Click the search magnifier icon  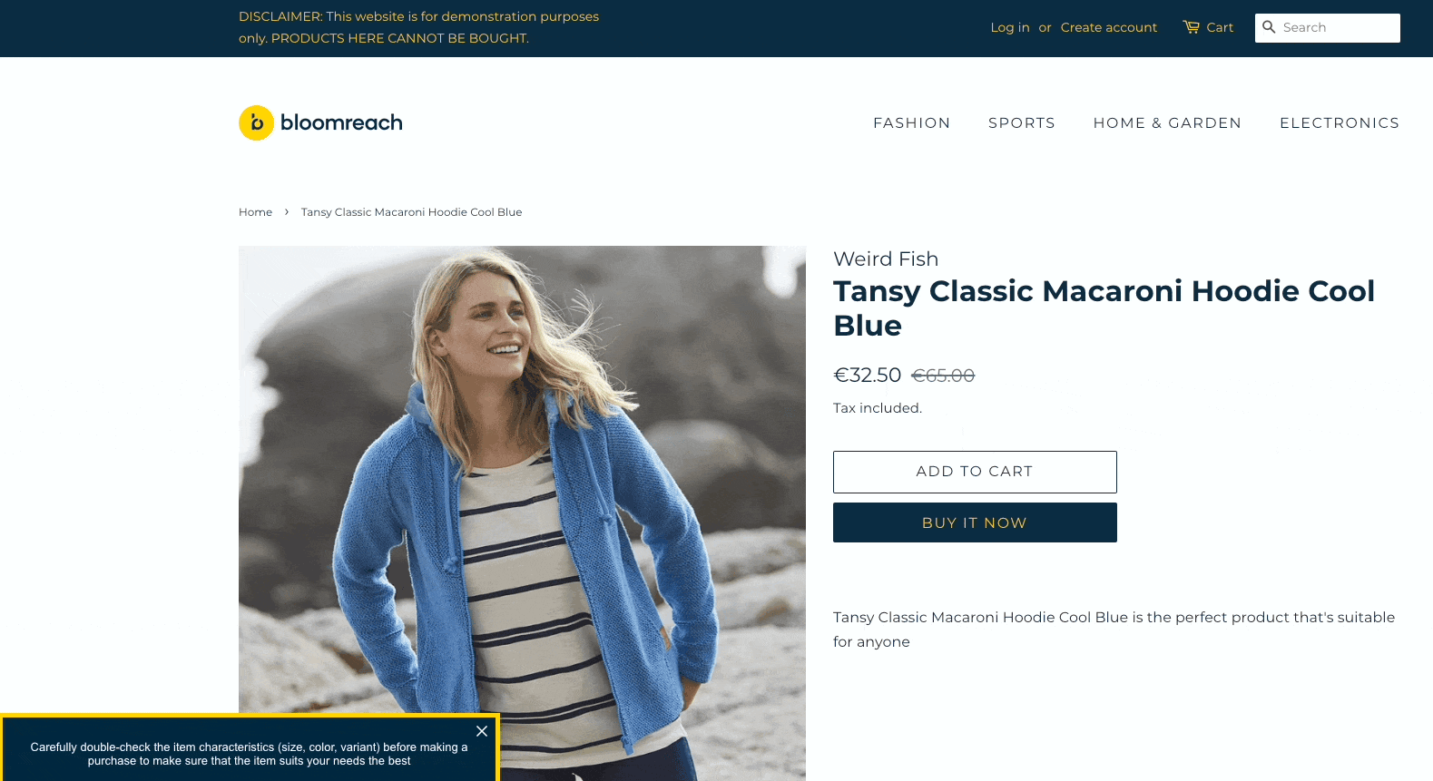click(1269, 27)
